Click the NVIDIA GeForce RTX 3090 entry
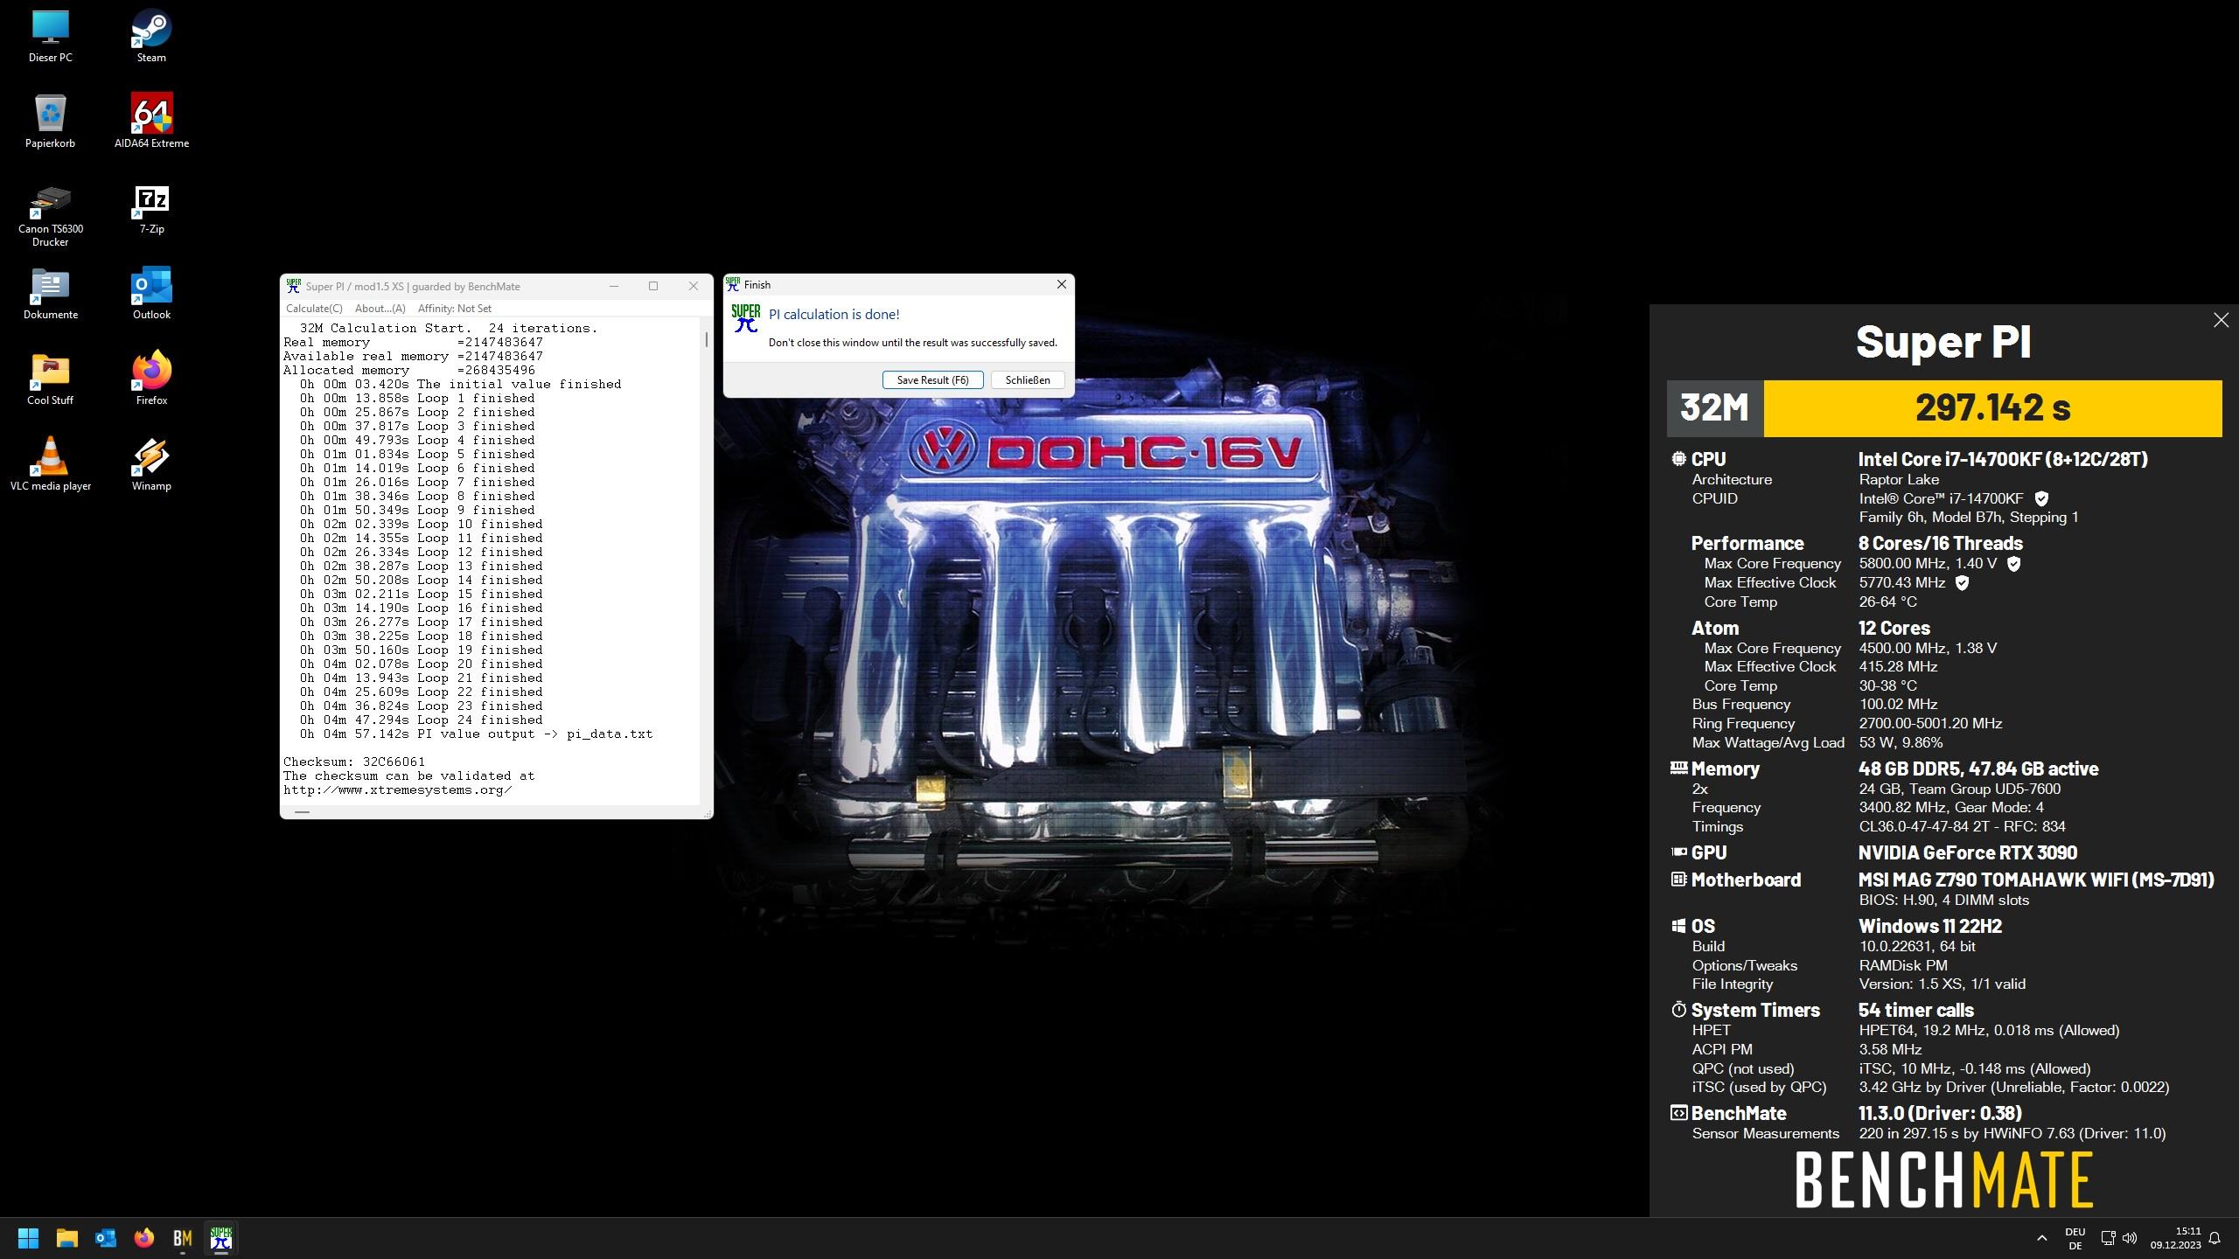Screen dimensions: 2239x1259 1968,853
